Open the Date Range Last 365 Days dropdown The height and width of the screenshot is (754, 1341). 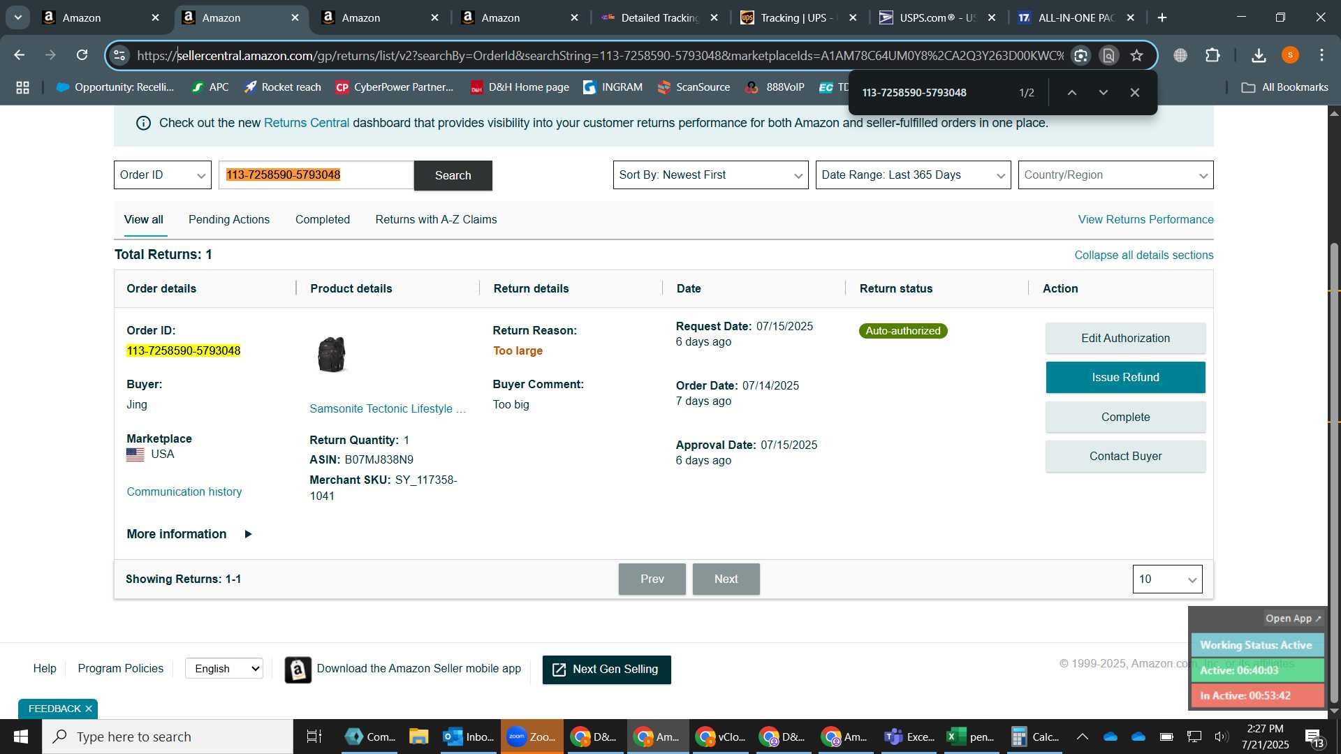coord(913,175)
